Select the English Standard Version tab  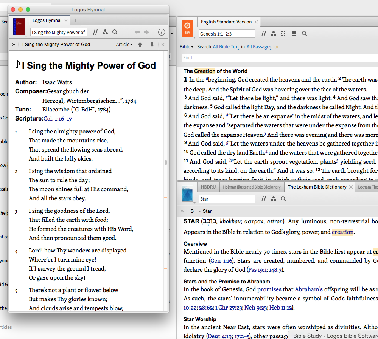[x=226, y=22]
